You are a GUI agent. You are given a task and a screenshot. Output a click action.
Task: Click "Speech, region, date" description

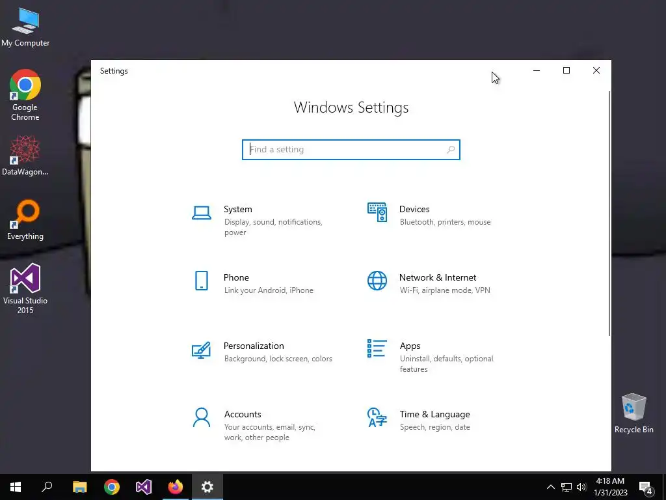(x=434, y=427)
